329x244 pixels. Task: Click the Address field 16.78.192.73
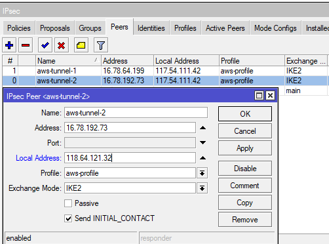click(x=130, y=128)
